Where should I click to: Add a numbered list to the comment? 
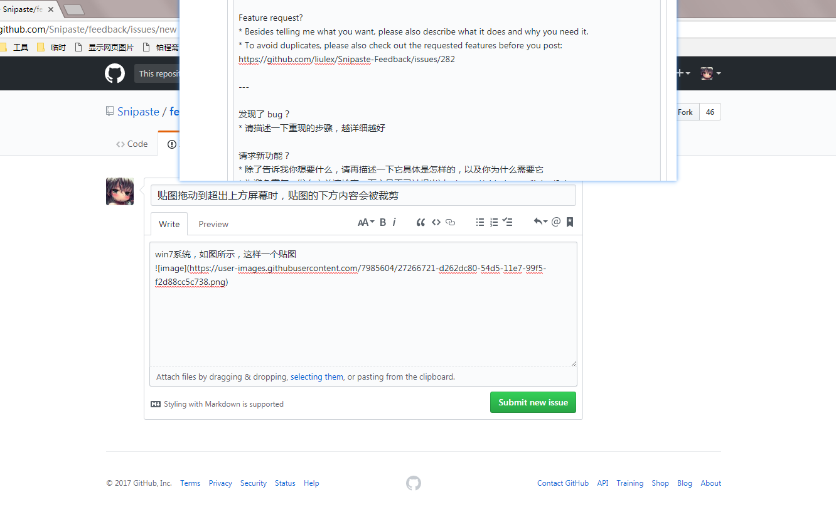pos(494,222)
